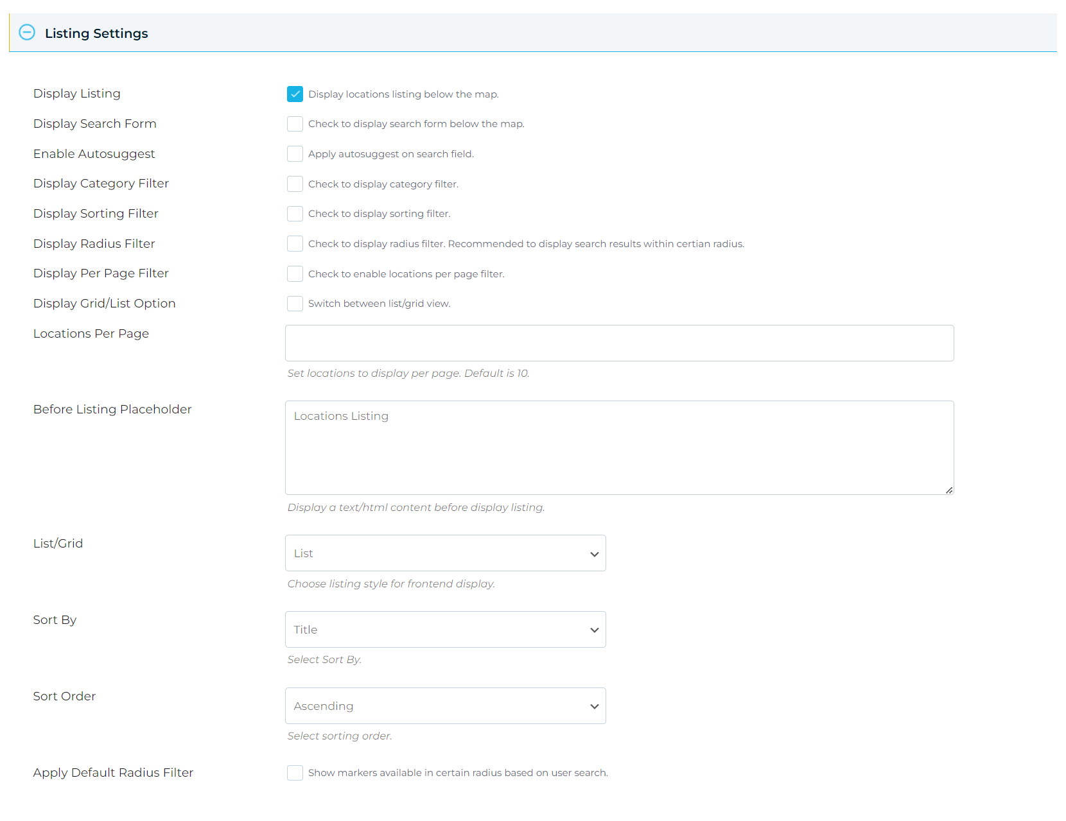
Task: Click the Display Radius Filter label
Action: click(94, 244)
